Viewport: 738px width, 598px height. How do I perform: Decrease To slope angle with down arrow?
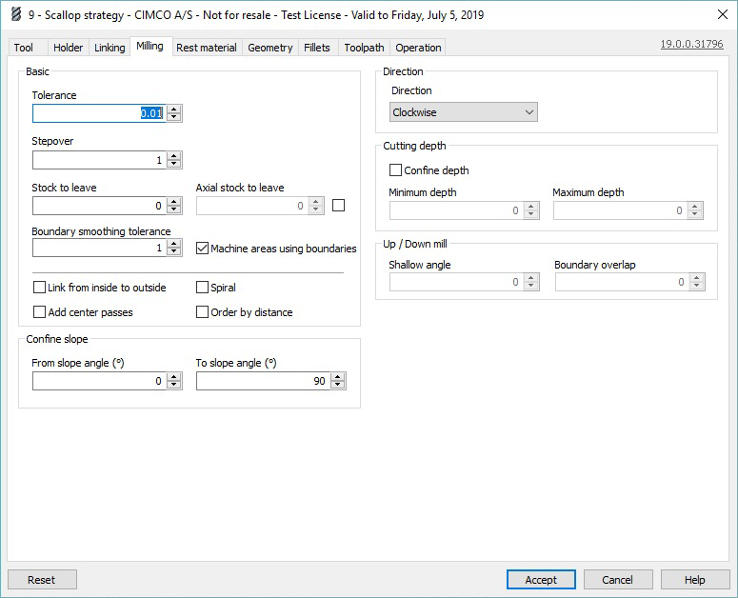338,386
